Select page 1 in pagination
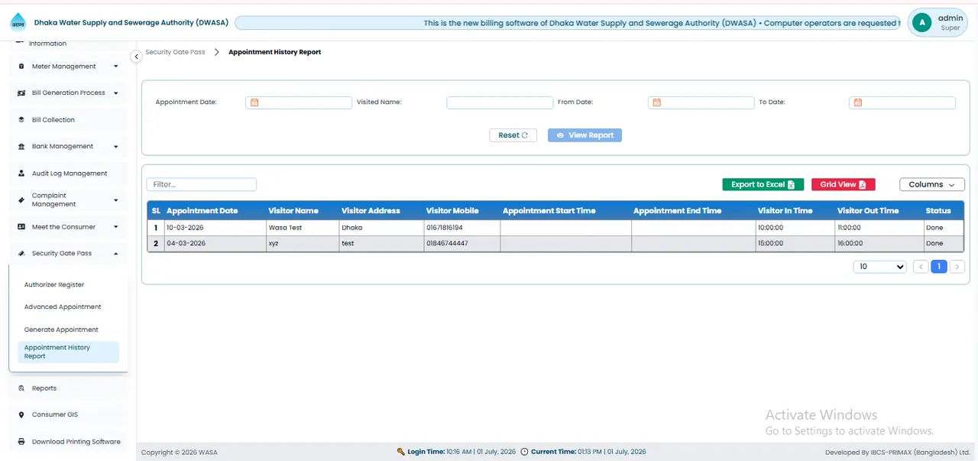The image size is (978, 461). 939,267
